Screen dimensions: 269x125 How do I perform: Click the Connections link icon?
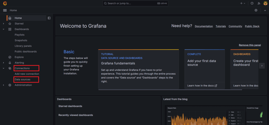[10, 68]
